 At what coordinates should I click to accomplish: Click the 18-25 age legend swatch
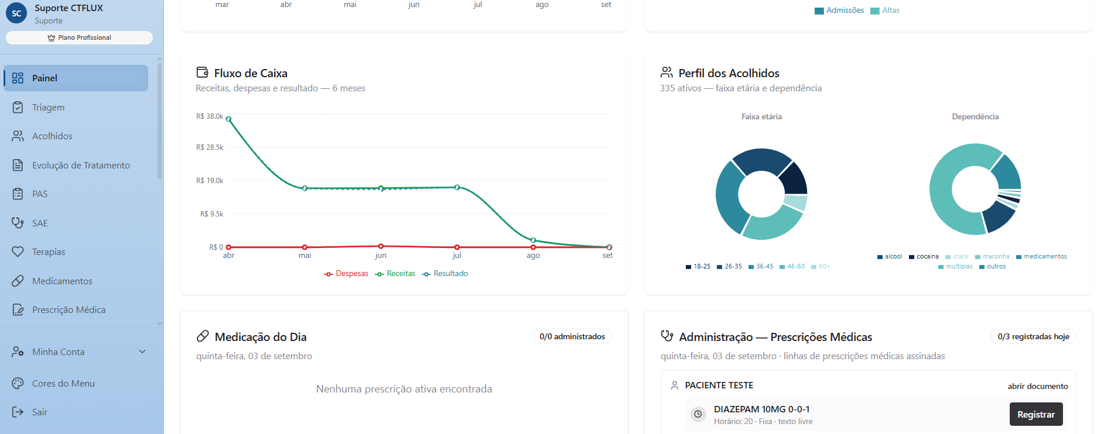pos(689,267)
